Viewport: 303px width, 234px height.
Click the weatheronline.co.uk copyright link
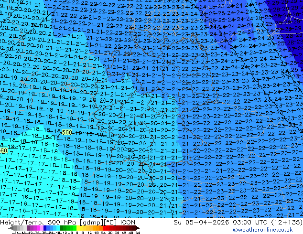263,230
